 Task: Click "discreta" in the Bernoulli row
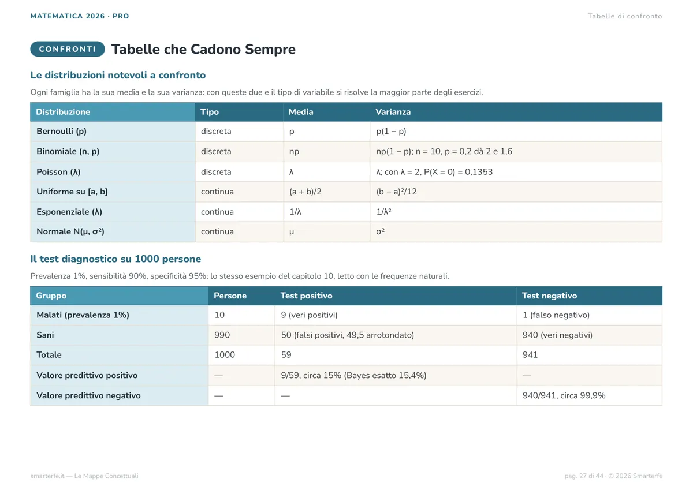click(239, 131)
